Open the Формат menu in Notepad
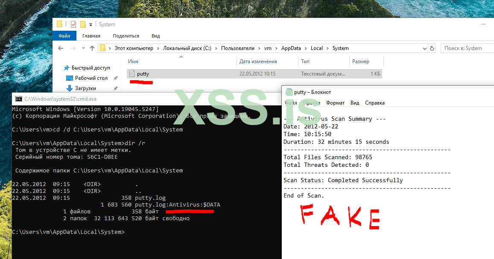 click(x=335, y=102)
